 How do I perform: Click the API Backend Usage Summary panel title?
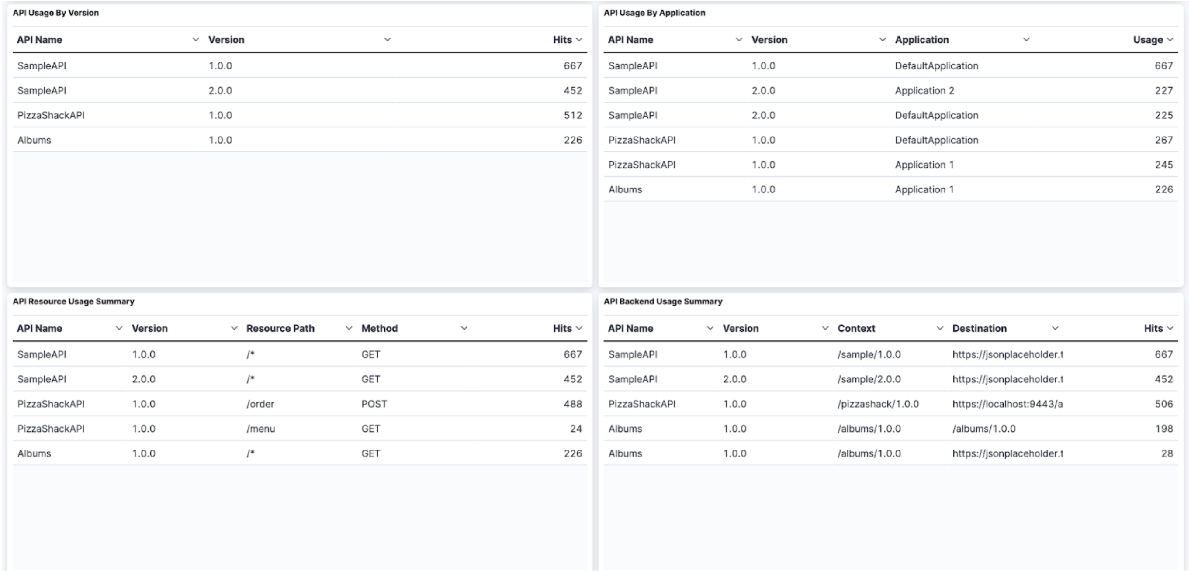pos(663,301)
